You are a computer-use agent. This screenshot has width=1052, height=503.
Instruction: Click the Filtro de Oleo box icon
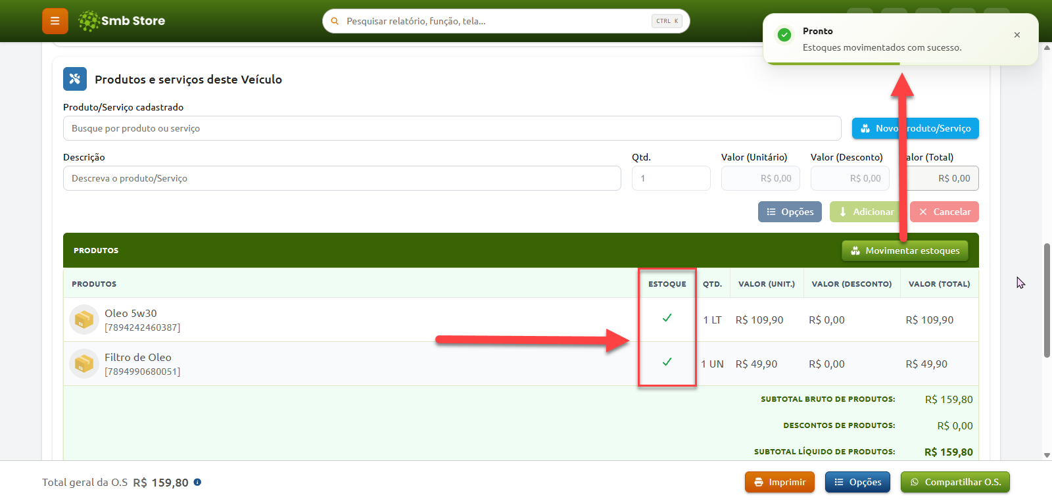[x=84, y=364]
